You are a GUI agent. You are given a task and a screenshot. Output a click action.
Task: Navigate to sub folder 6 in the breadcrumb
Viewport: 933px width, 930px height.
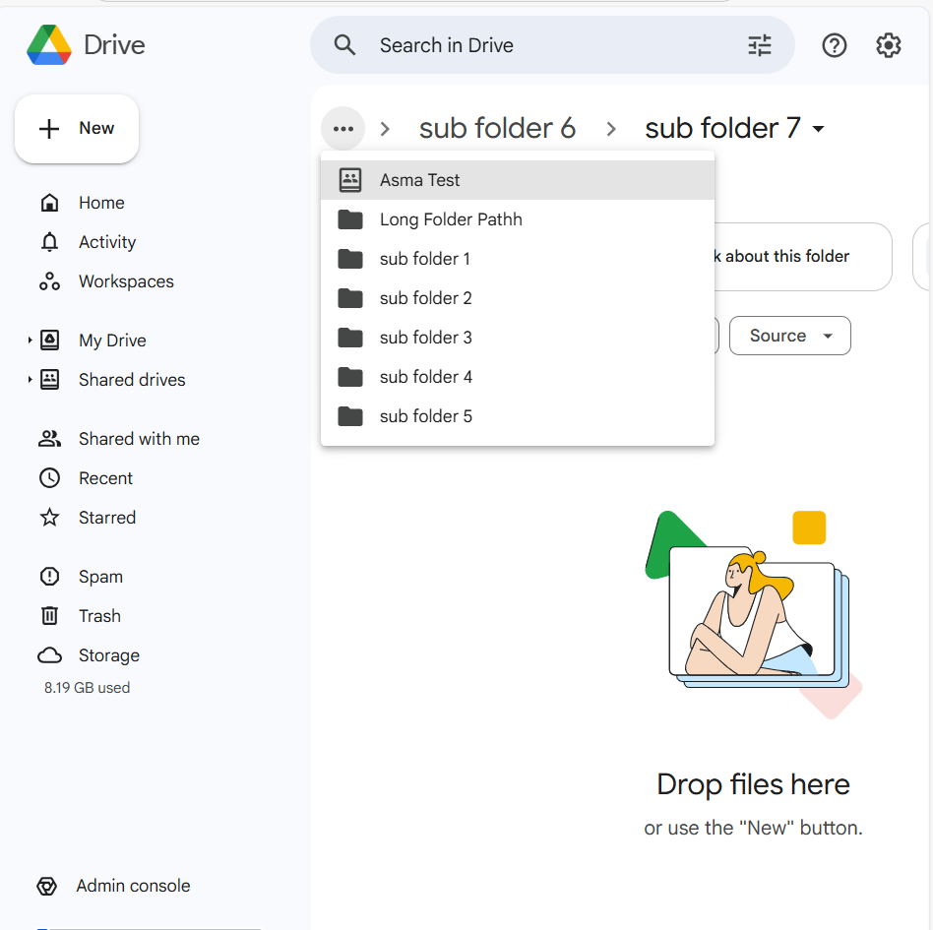pos(497,128)
